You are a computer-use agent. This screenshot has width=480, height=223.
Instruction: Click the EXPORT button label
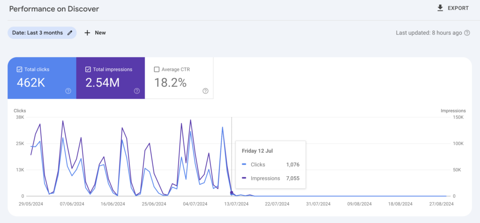point(458,8)
